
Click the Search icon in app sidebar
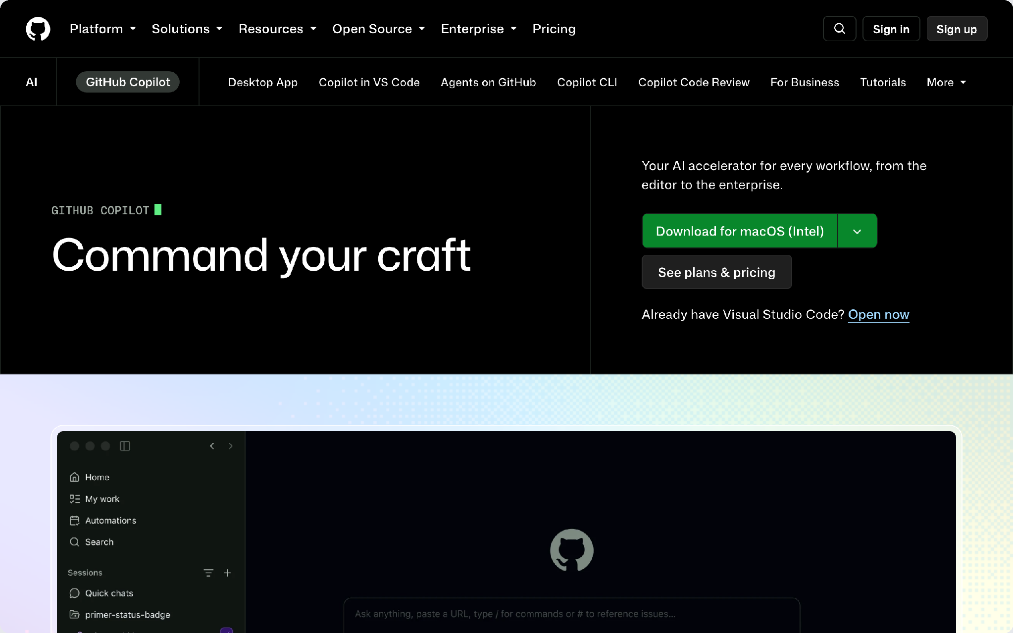(74, 542)
